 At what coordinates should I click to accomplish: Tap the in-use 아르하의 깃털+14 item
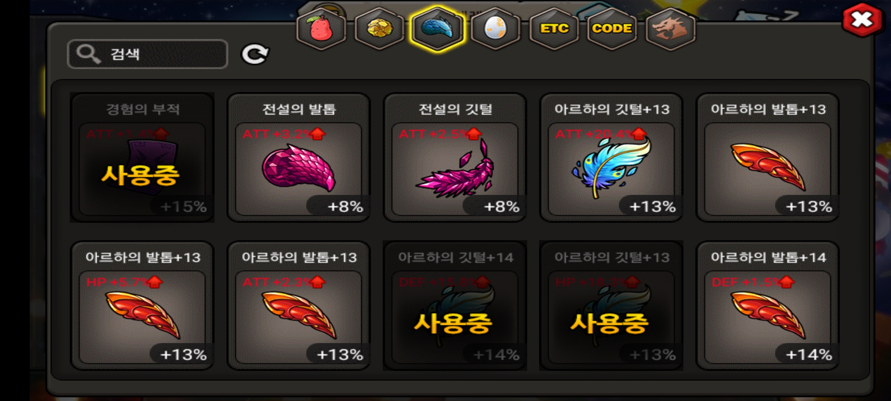pyautogui.click(x=455, y=306)
